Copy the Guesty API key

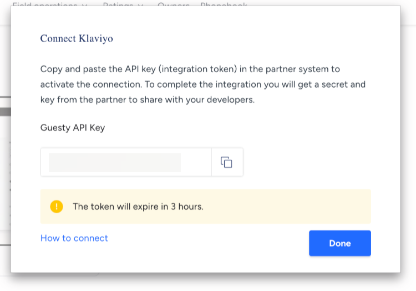(x=226, y=162)
